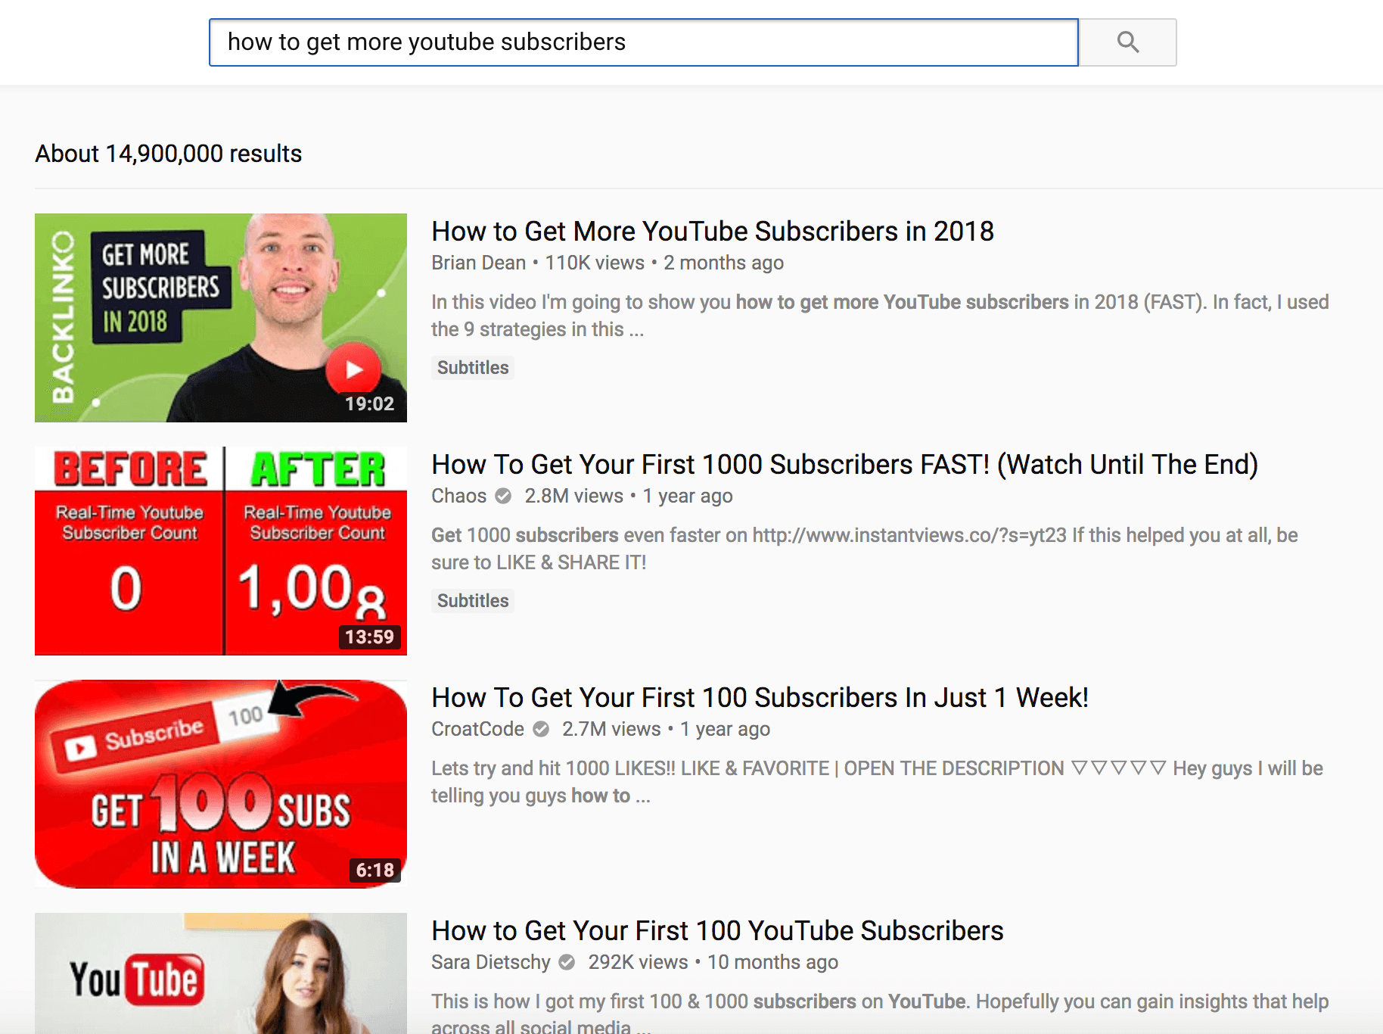Open the Brian Dean video thumbnail

point(221,318)
